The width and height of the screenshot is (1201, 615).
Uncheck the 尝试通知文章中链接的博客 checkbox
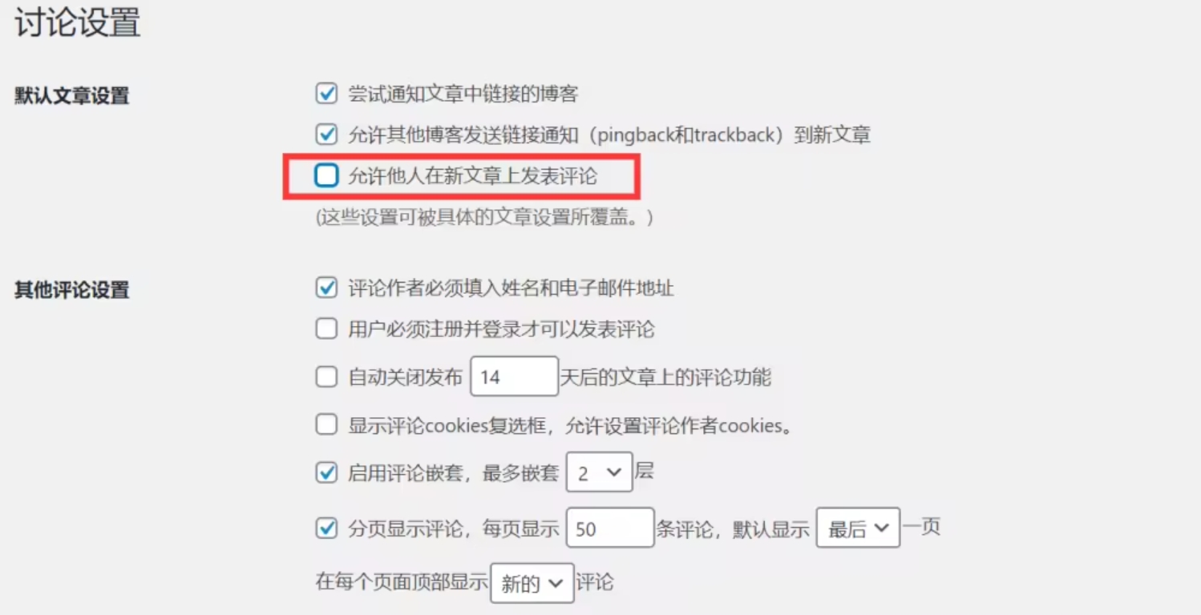point(326,94)
